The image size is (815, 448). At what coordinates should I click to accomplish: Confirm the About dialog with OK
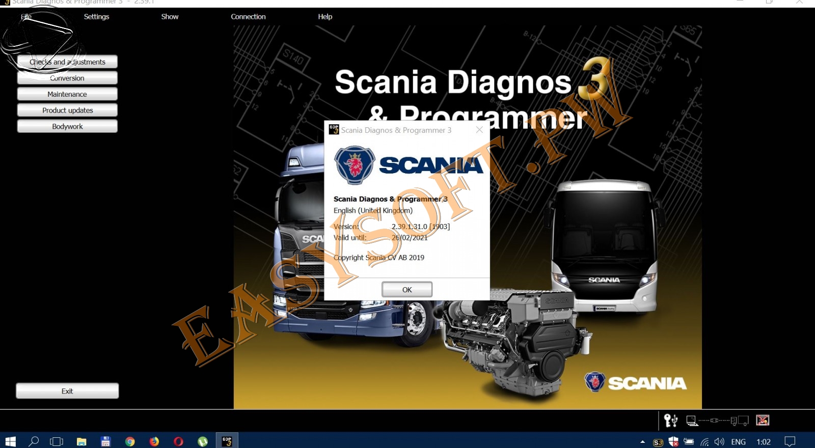coord(407,290)
